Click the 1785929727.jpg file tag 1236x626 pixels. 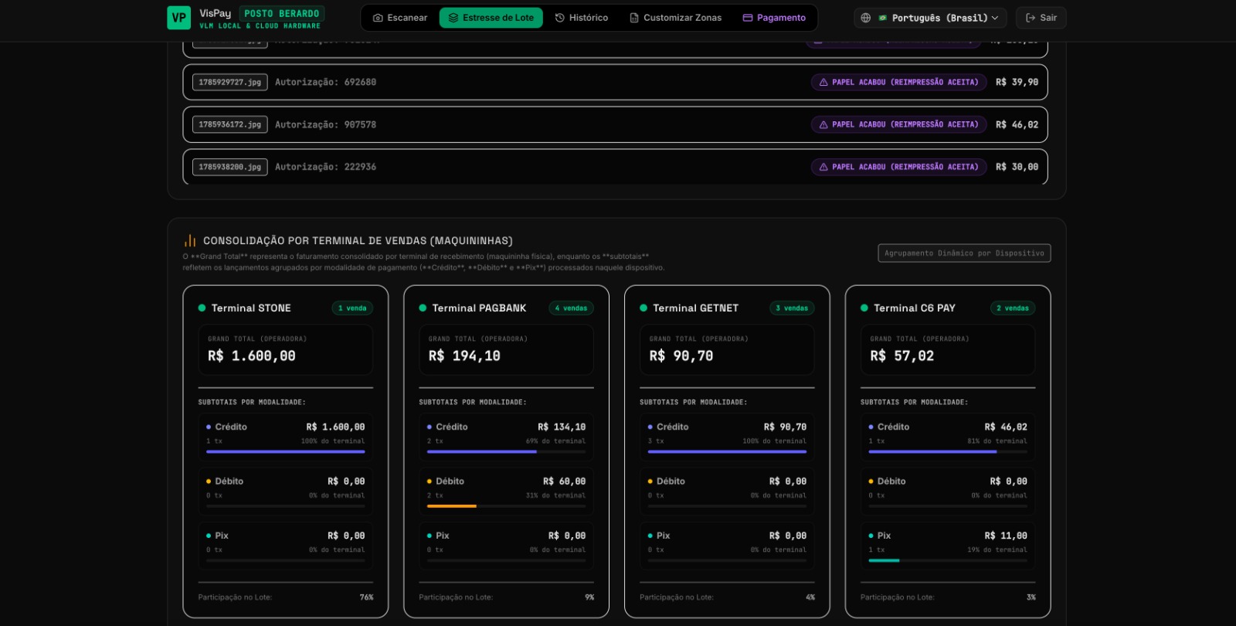point(230,82)
